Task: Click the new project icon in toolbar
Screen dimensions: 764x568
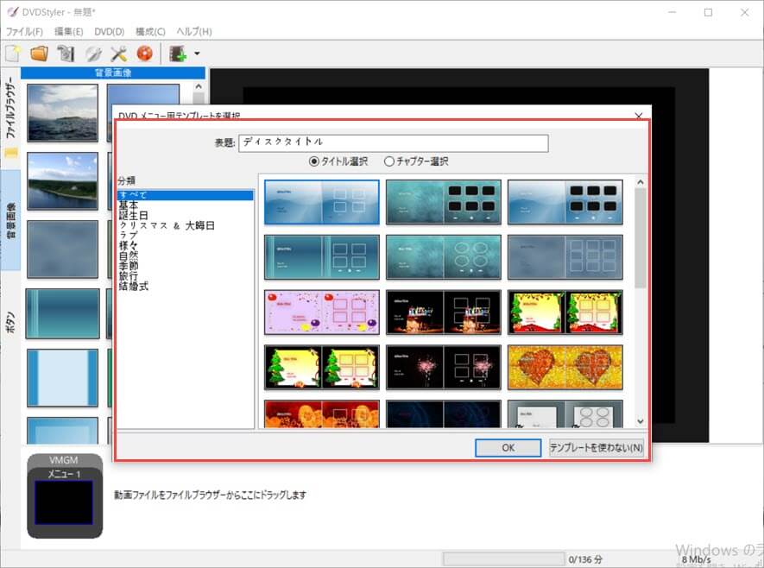Action: click(x=14, y=54)
